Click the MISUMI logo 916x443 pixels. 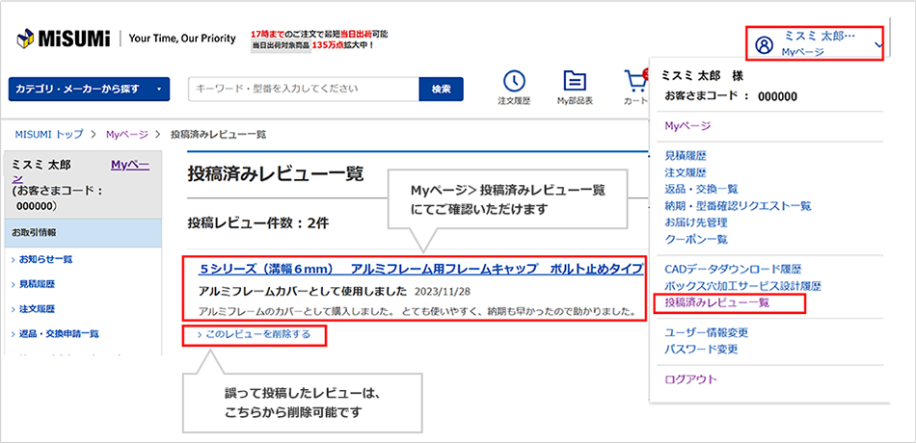[x=65, y=39]
